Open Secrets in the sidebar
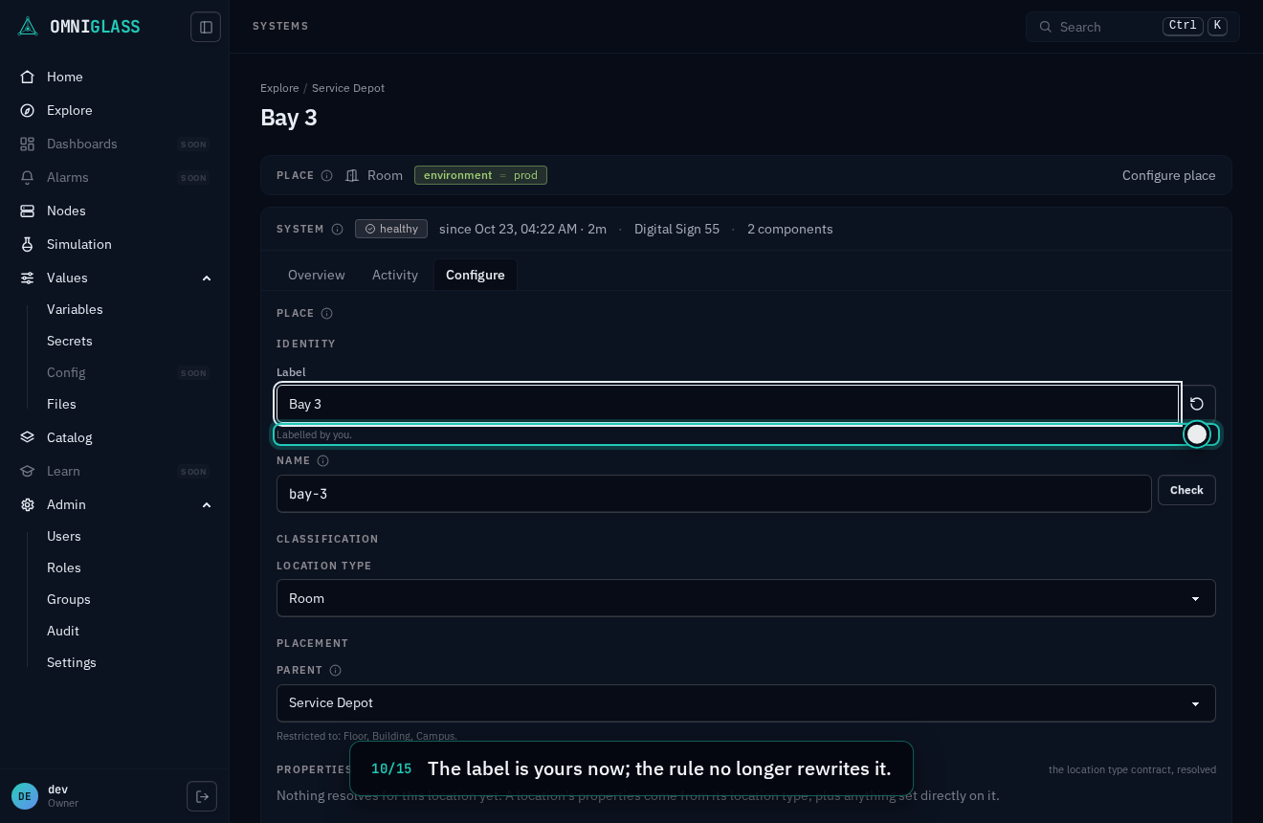1263x823 pixels. click(70, 341)
